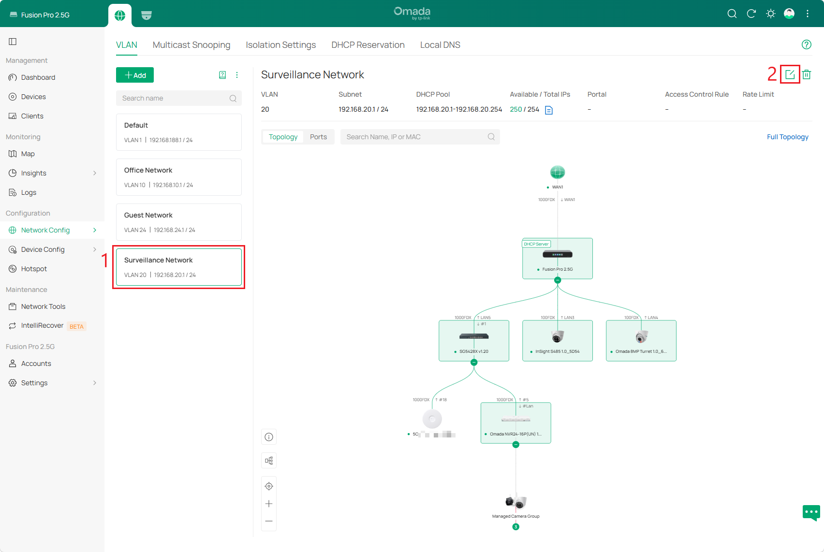The image size is (824, 552).
Task: Zoom out the topology with minus
Action: pyautogui.click(x=269, y=521)
